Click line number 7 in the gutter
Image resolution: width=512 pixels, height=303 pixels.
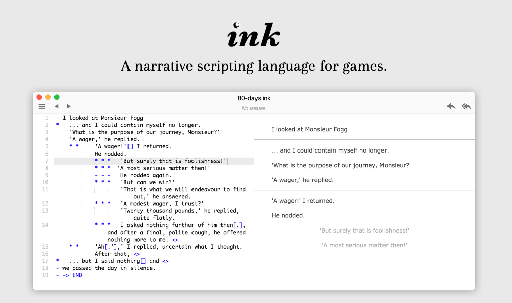(46, 161)
